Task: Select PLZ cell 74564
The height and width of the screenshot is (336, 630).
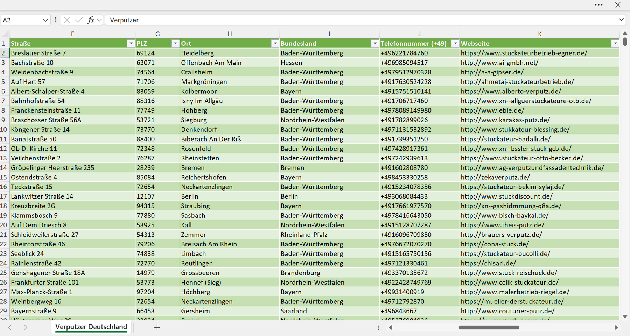Action: coord(157,72)
